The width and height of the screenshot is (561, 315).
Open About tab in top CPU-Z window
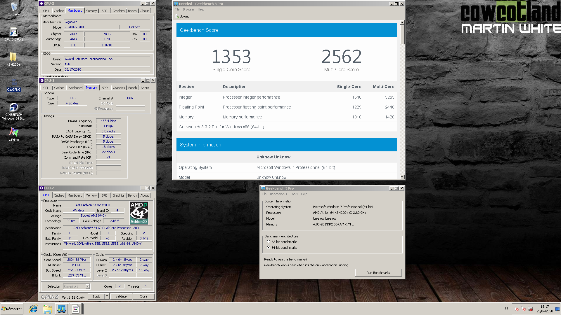144,11
